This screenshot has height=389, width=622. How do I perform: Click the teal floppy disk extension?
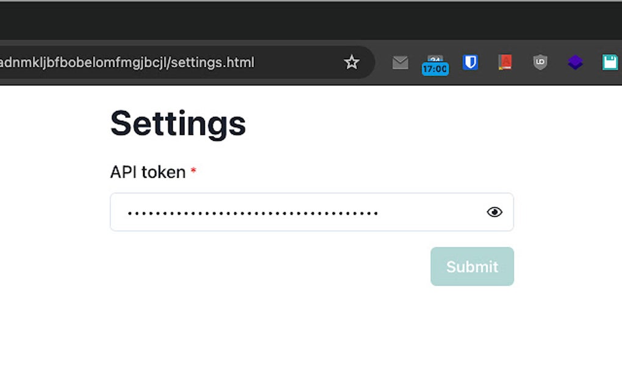coord(610,62)
